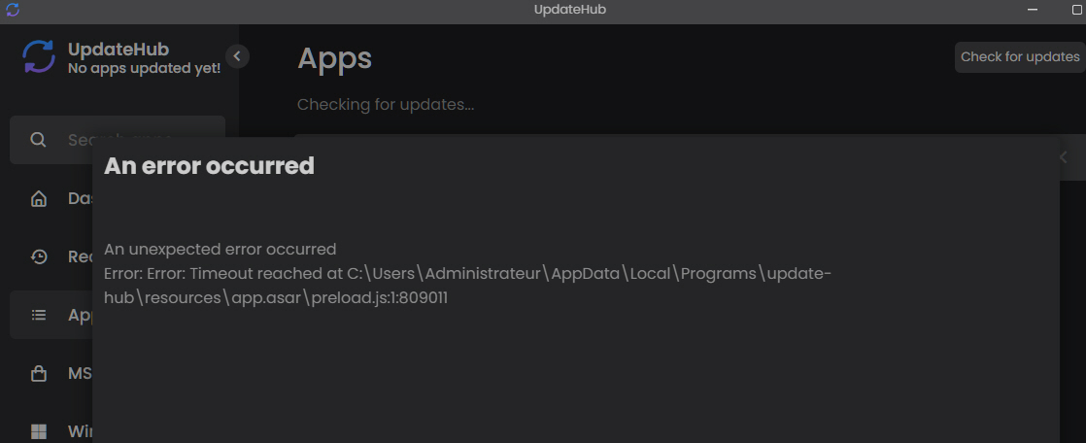Open the MS Store bag icon
Viewport: 1086px width, 443px height.
coord(39,374)
